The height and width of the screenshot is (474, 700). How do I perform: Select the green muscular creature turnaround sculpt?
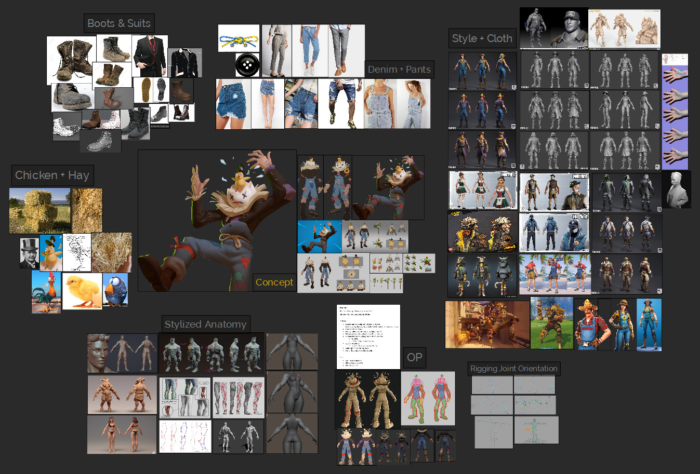[x=212, y=354]
